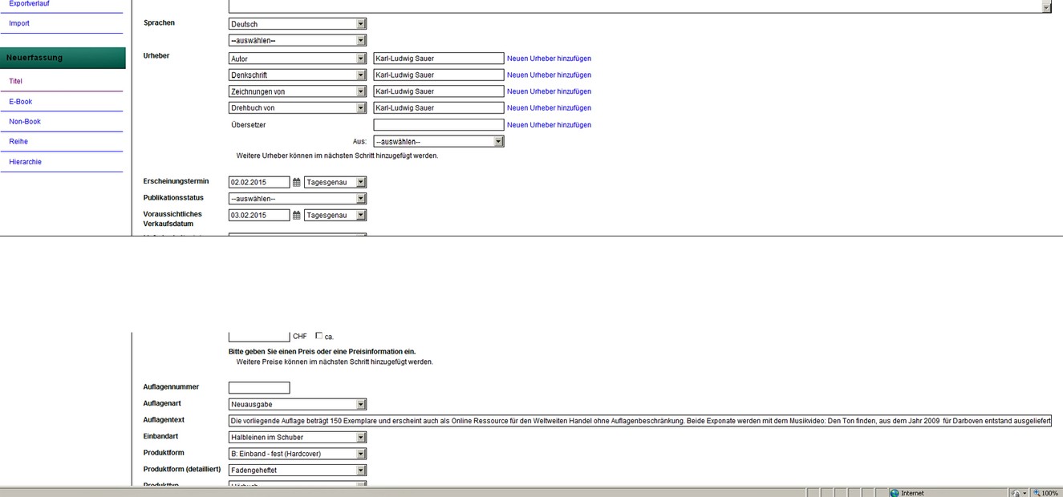Select Hierarchie in the sidebar
1063x497 pixels.
[25, 162]
